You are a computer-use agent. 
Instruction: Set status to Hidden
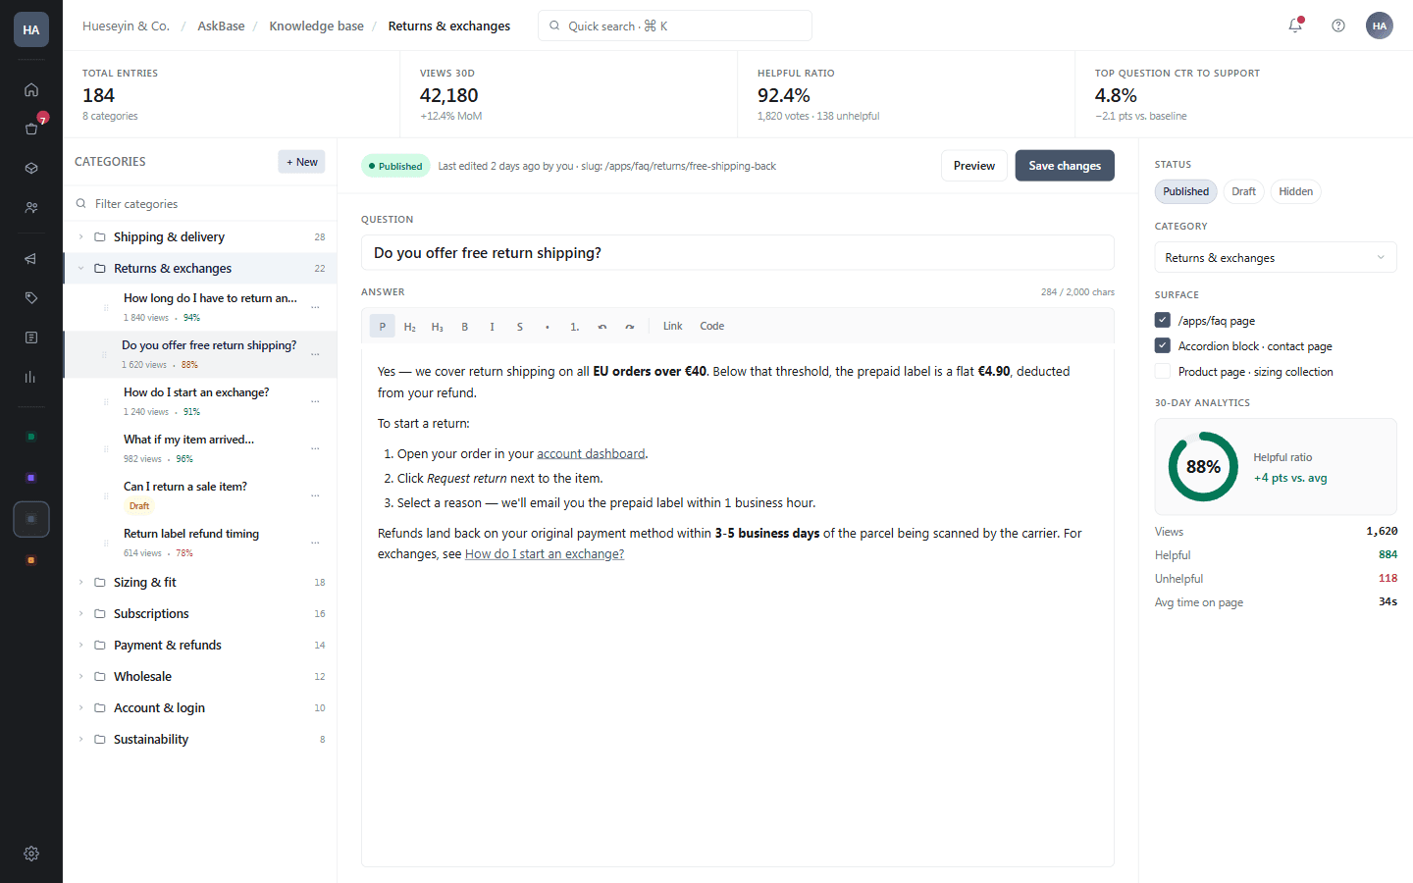(1296, 191)
